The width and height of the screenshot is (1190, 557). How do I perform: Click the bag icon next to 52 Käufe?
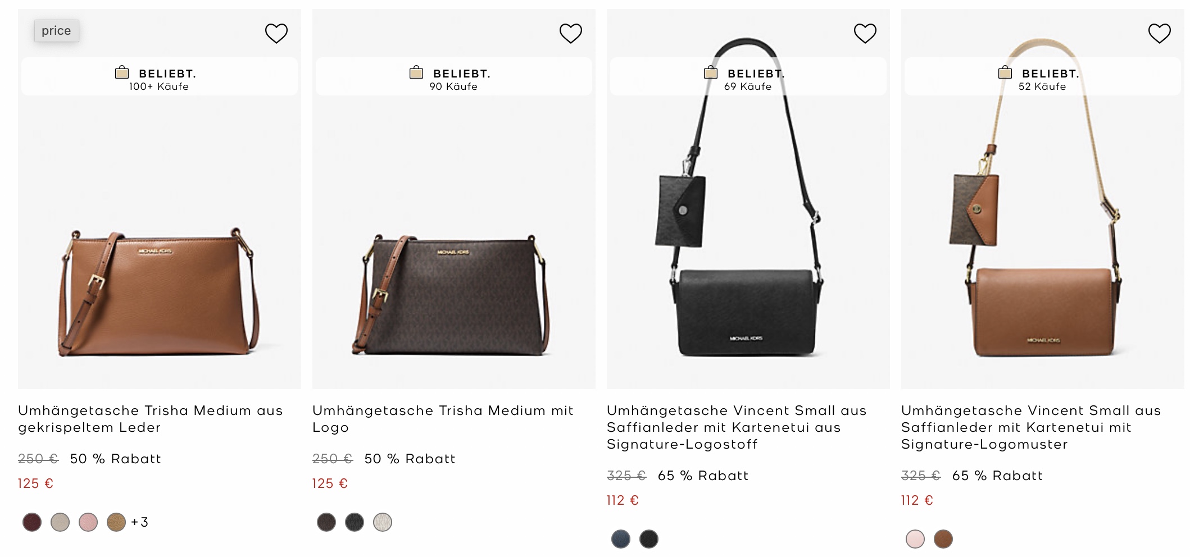tap(1005, 72)
